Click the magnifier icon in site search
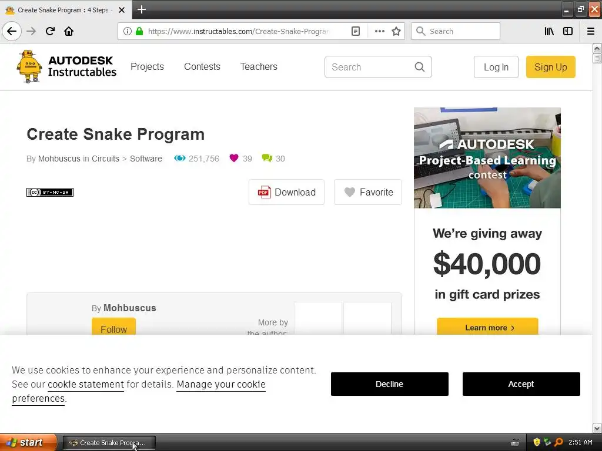 [420, 67]
